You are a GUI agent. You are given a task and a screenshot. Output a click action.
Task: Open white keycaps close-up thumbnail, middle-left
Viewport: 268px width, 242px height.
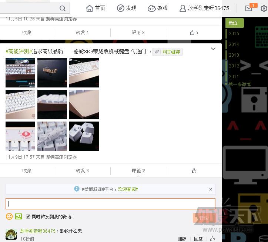click(x=20, y=105)
